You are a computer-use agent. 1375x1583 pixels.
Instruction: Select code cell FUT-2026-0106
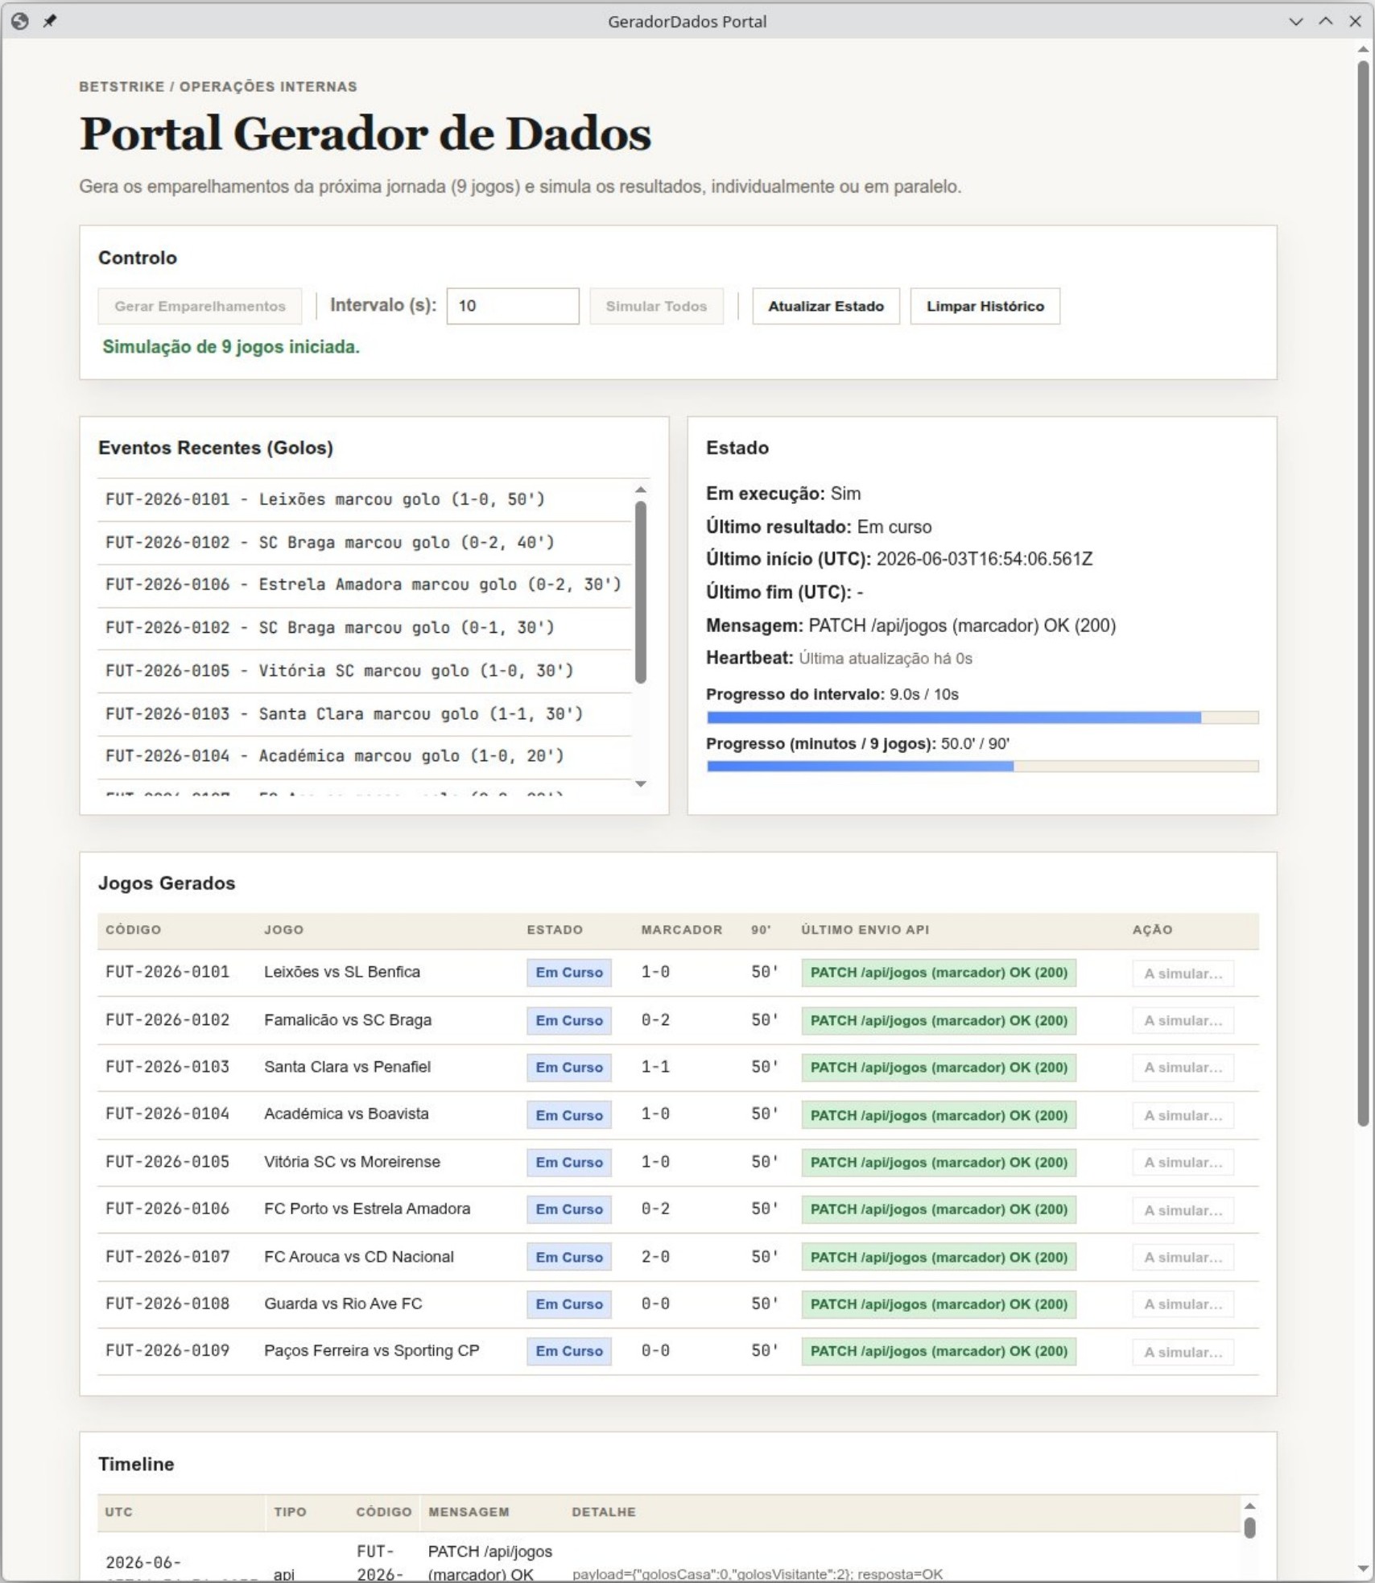tap(167, 1209)
